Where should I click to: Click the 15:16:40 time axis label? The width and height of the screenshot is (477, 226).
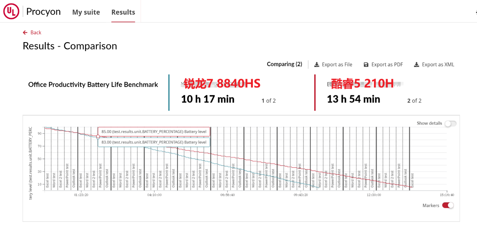tap(447, 195)
